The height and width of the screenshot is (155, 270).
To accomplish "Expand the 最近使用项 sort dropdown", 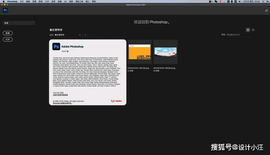I will pos(68,35).
